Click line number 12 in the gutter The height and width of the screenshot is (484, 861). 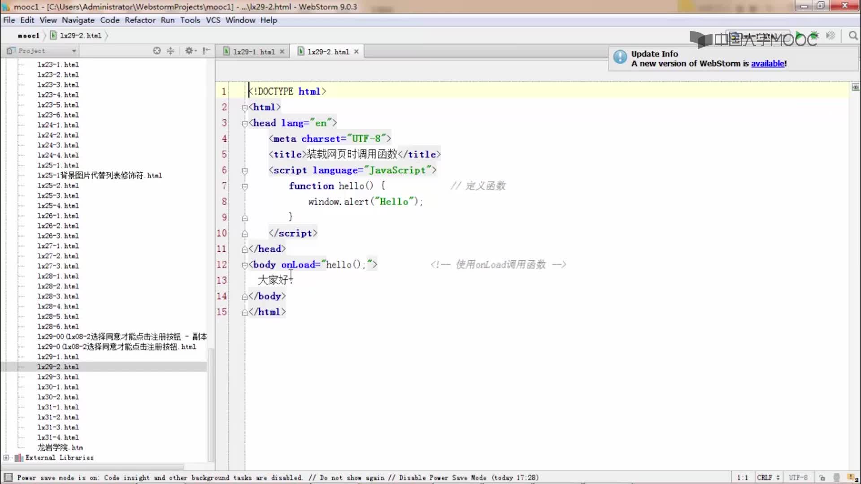(x=222, y=265)
